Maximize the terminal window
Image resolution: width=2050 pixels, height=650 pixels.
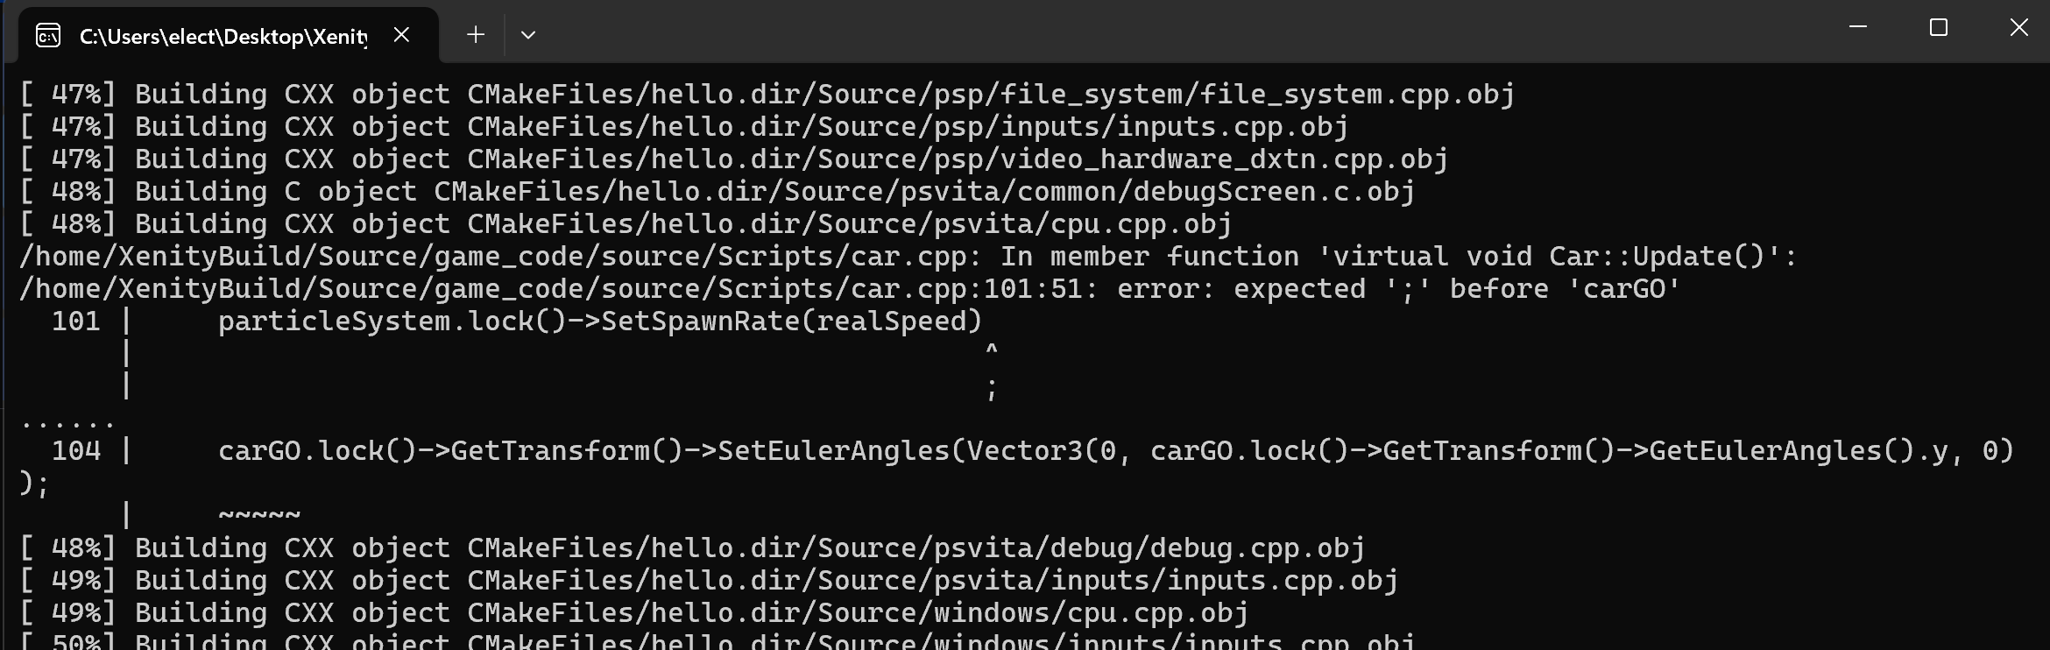point(1939,28)
